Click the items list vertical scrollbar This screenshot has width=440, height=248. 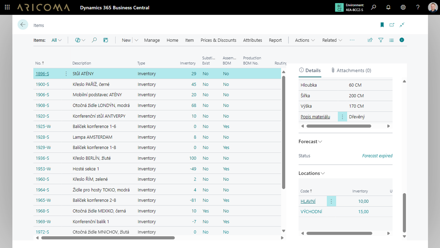(x=284, y=132)
